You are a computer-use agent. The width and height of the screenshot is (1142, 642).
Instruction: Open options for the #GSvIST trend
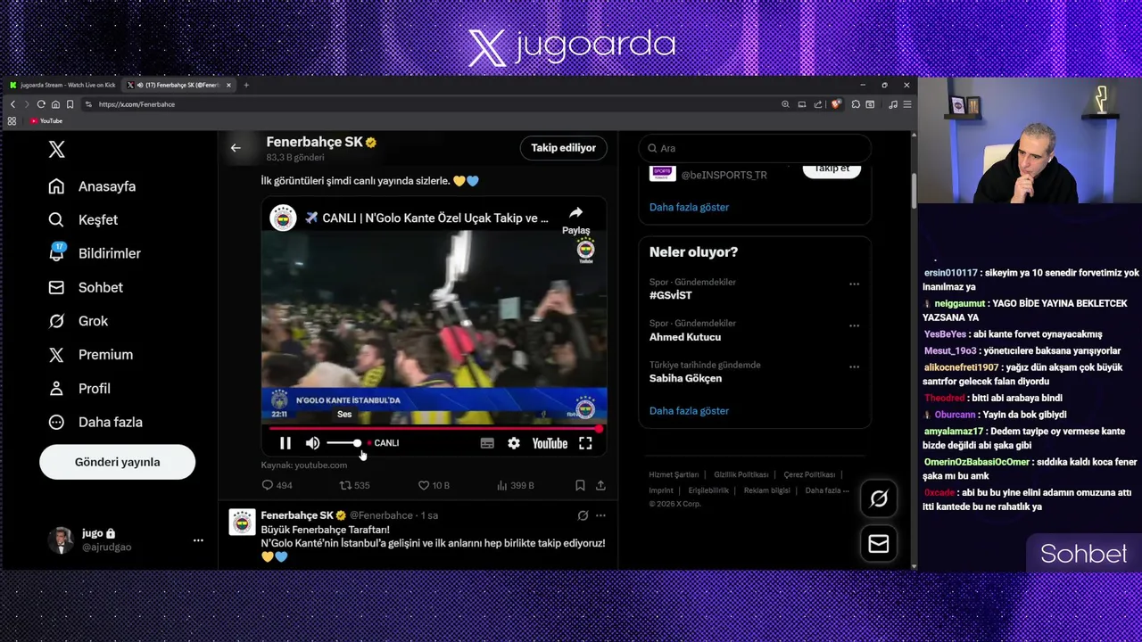pyautogui.click(x=854, y=284)
